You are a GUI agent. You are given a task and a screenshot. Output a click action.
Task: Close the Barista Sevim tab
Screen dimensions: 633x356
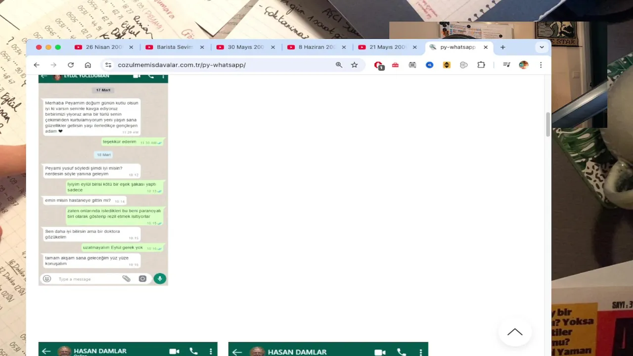(202, 47)
